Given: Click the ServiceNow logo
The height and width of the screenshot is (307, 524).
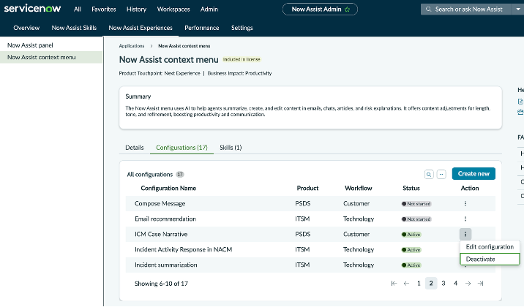Looking at the screenshot, I should [32, 8].
